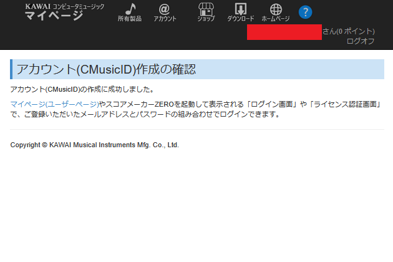393x262 pixels.
Task: Click the red redacted user name
Action: [x=284, y=32]
